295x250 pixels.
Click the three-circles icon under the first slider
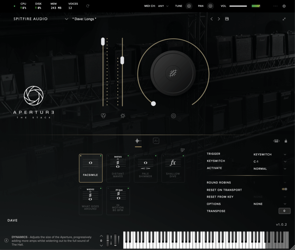point(103,116)
